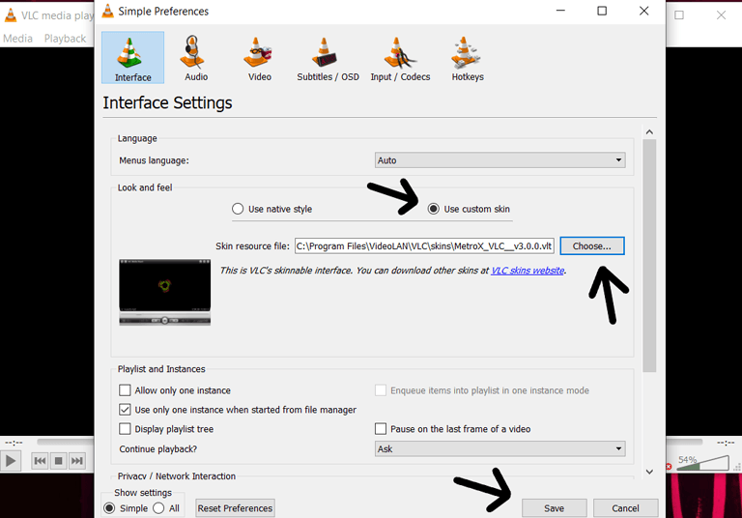Enable Allow only one instance checkbox
This screenshot has width=742, height=518.
125,390
